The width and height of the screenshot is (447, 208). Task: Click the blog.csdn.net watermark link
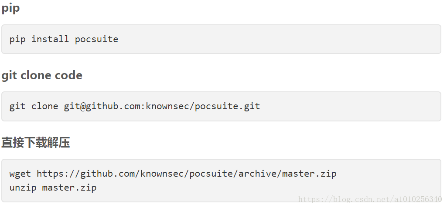(x=370, y=199)
